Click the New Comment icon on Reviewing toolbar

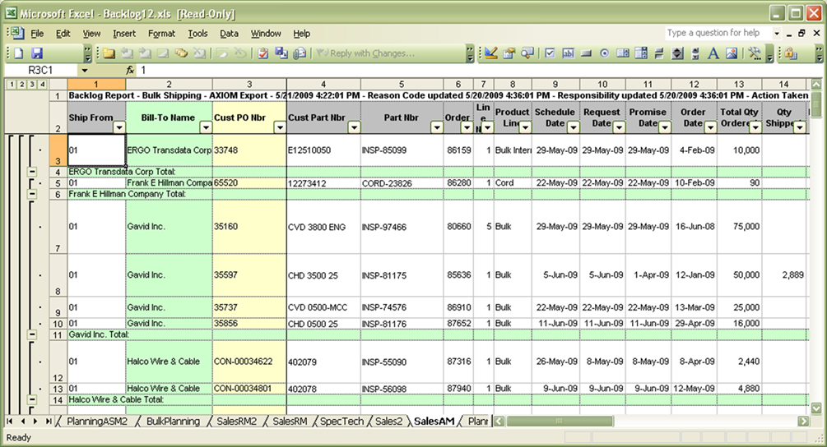coord(109,53)
